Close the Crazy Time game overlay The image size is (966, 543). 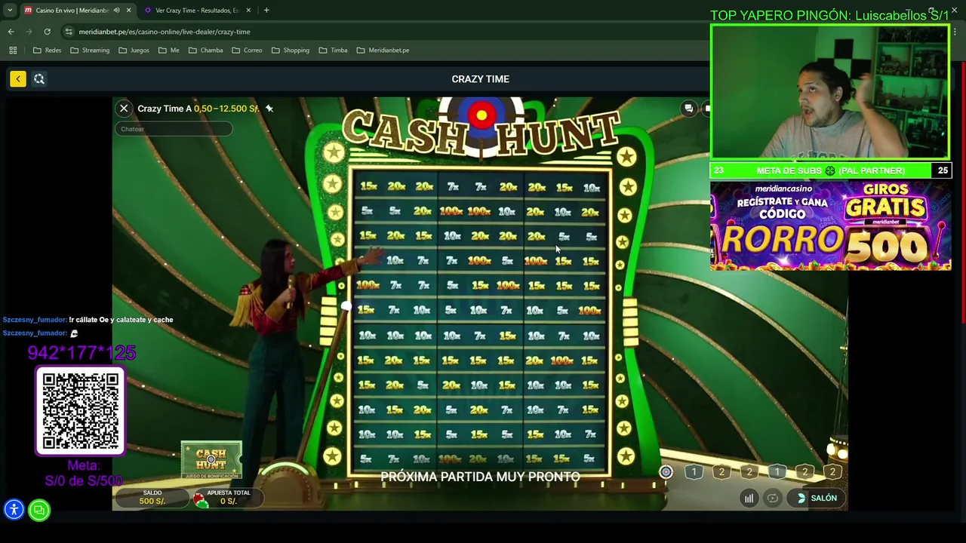(x=124, y=109)
